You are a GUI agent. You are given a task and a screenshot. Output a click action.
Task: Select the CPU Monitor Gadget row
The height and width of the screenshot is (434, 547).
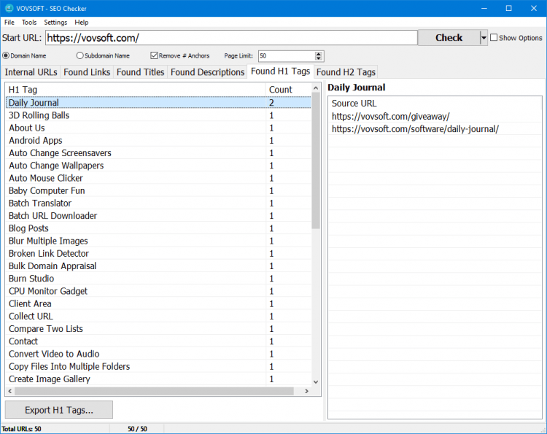[158, 291]
